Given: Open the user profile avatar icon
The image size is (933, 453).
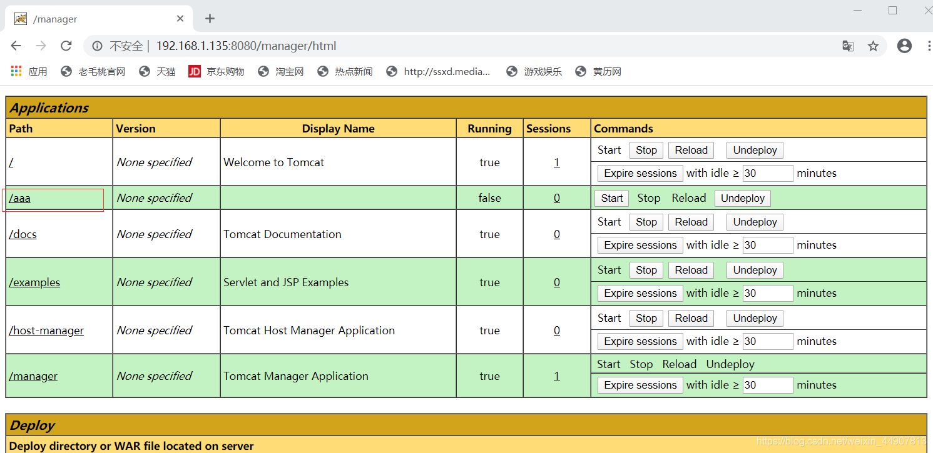Looking at the screenshot, I should [904, 46].
